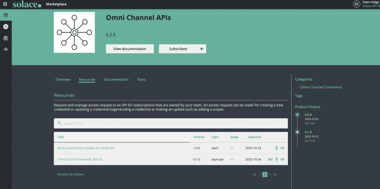380x189 pixels.
Task: Sort by the Stage column header
Action: coord(235,137)
